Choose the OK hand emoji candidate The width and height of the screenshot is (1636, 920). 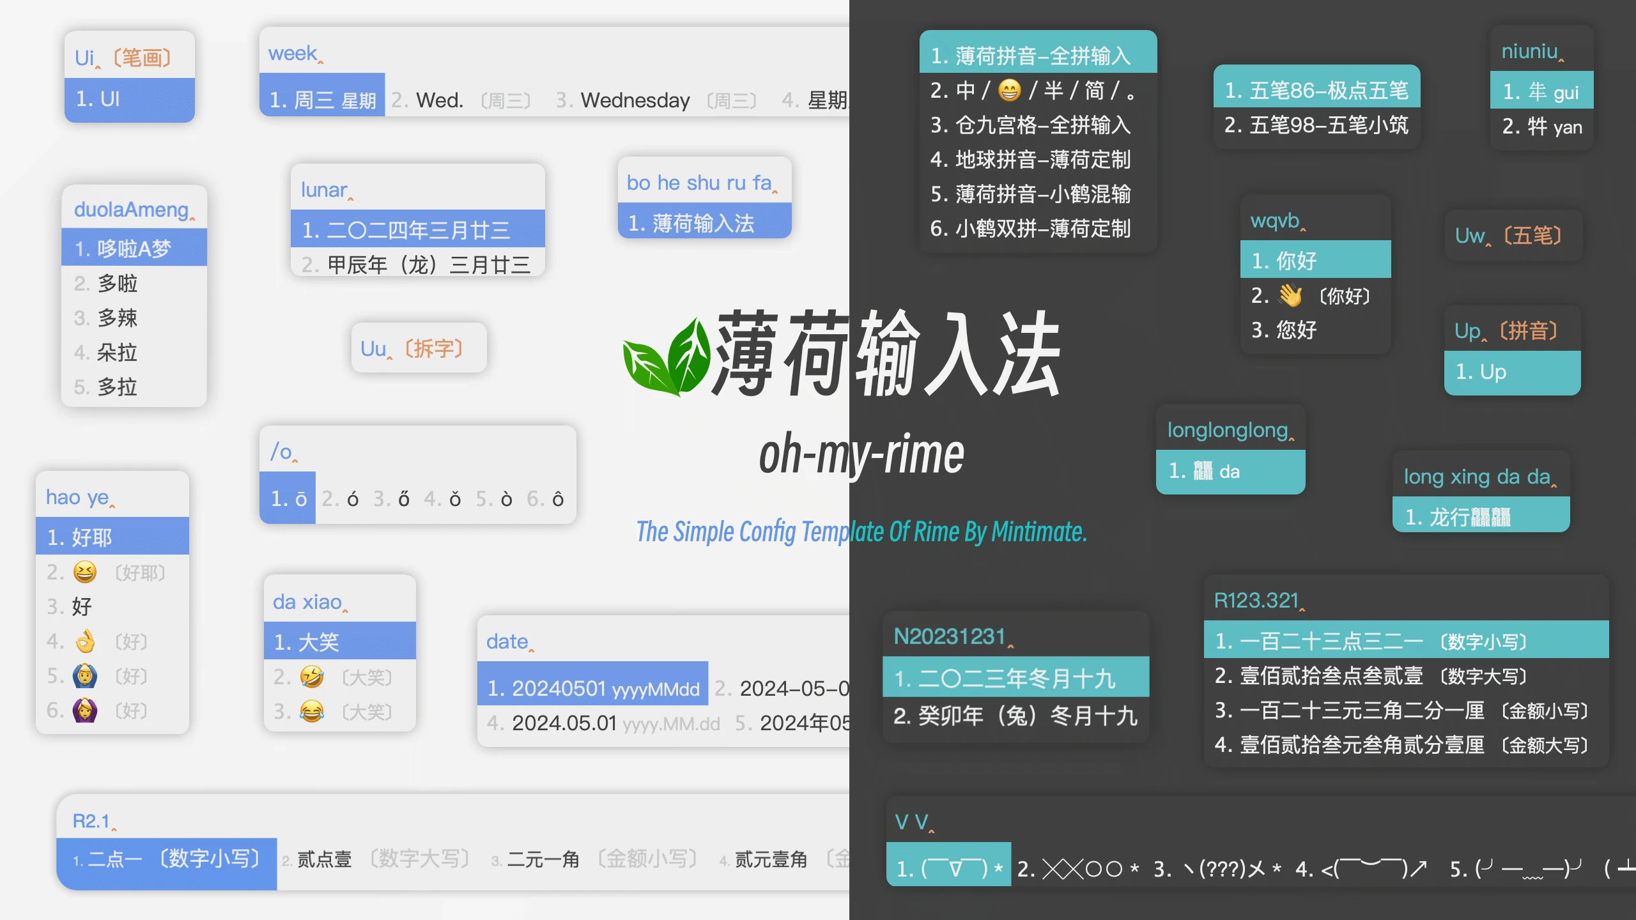click(85, 641)
